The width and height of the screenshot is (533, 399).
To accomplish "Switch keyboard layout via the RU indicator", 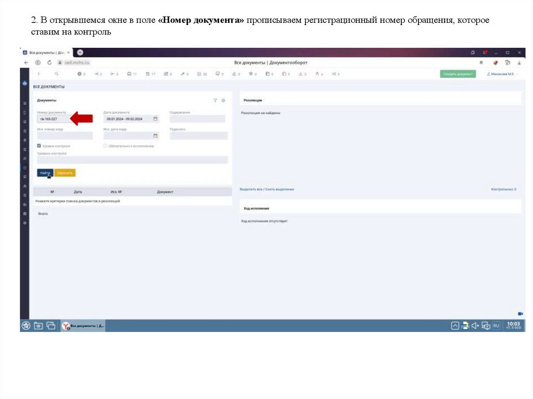I will pos(496,325).
